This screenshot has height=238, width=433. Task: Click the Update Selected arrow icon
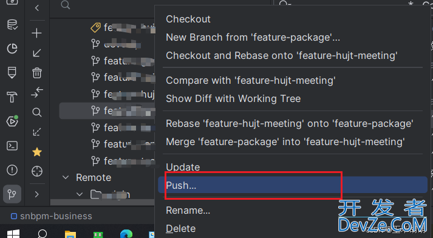coord(36,53)
